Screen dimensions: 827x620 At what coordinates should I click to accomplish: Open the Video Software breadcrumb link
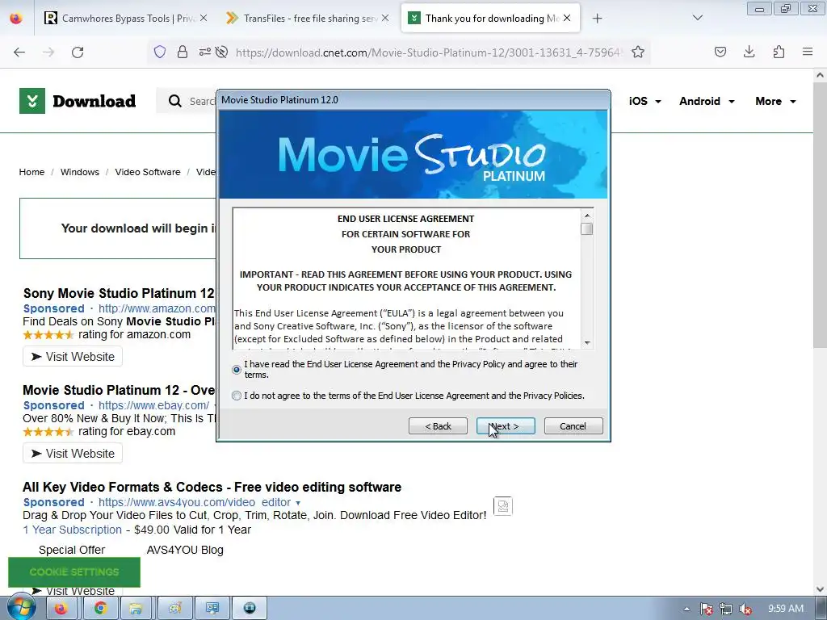(148, 172)
